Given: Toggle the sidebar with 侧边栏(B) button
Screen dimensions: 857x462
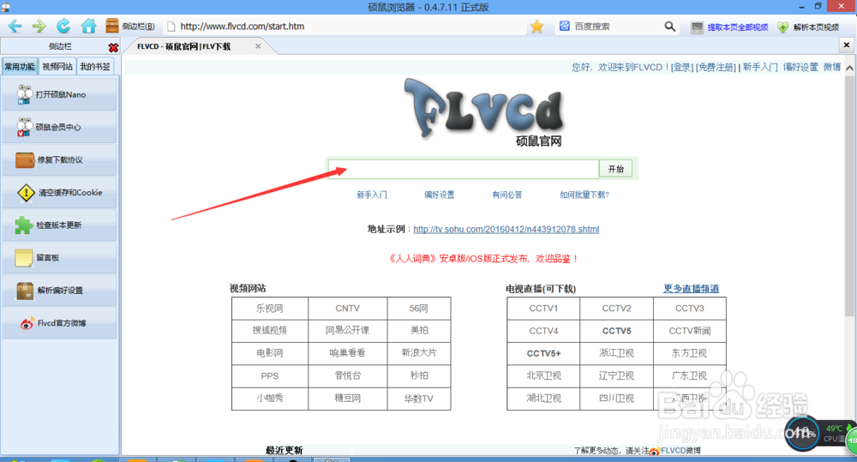Looking at the screenshot, I should (130, 27).
